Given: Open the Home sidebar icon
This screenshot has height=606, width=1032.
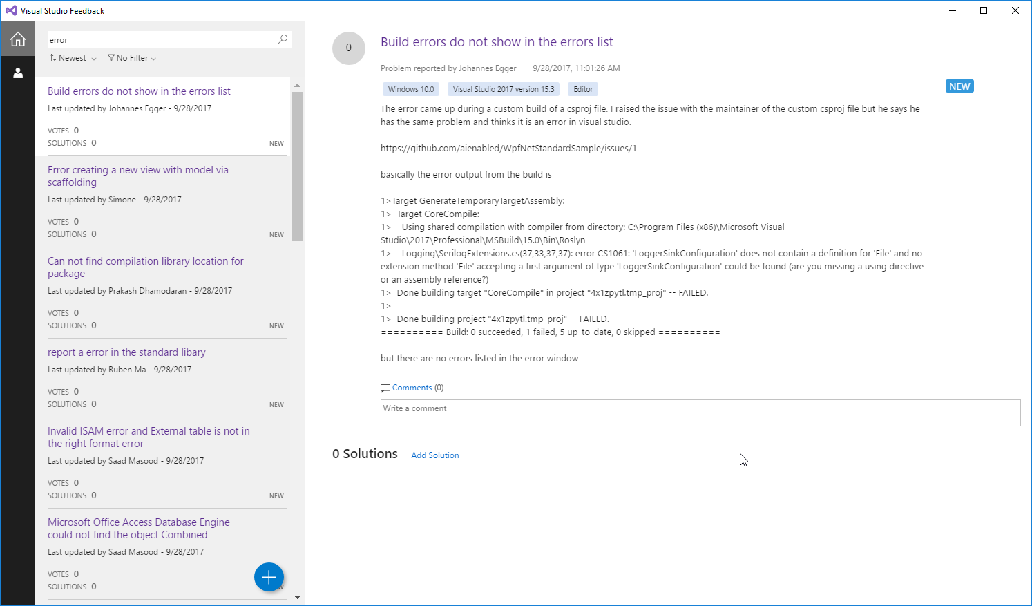Looking at the screenshot, I should click(18, 39).
